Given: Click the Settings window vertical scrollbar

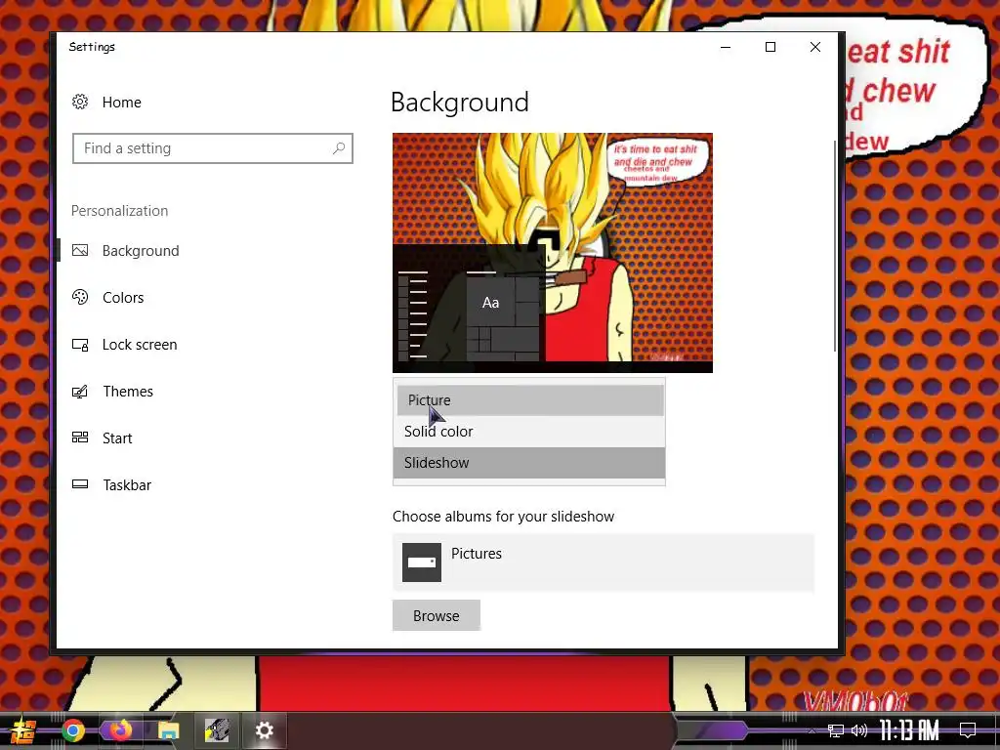Looking at the screenshot, I should [834, 245].
